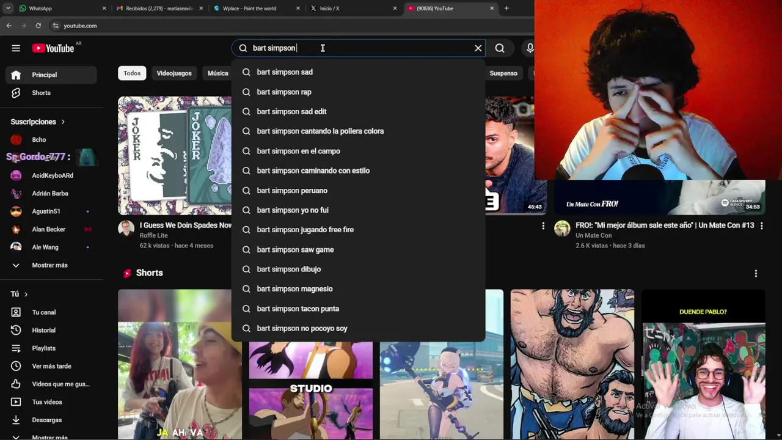Click the YouTube logo
Screen dimensions: 782x440
tap(53, 48)
